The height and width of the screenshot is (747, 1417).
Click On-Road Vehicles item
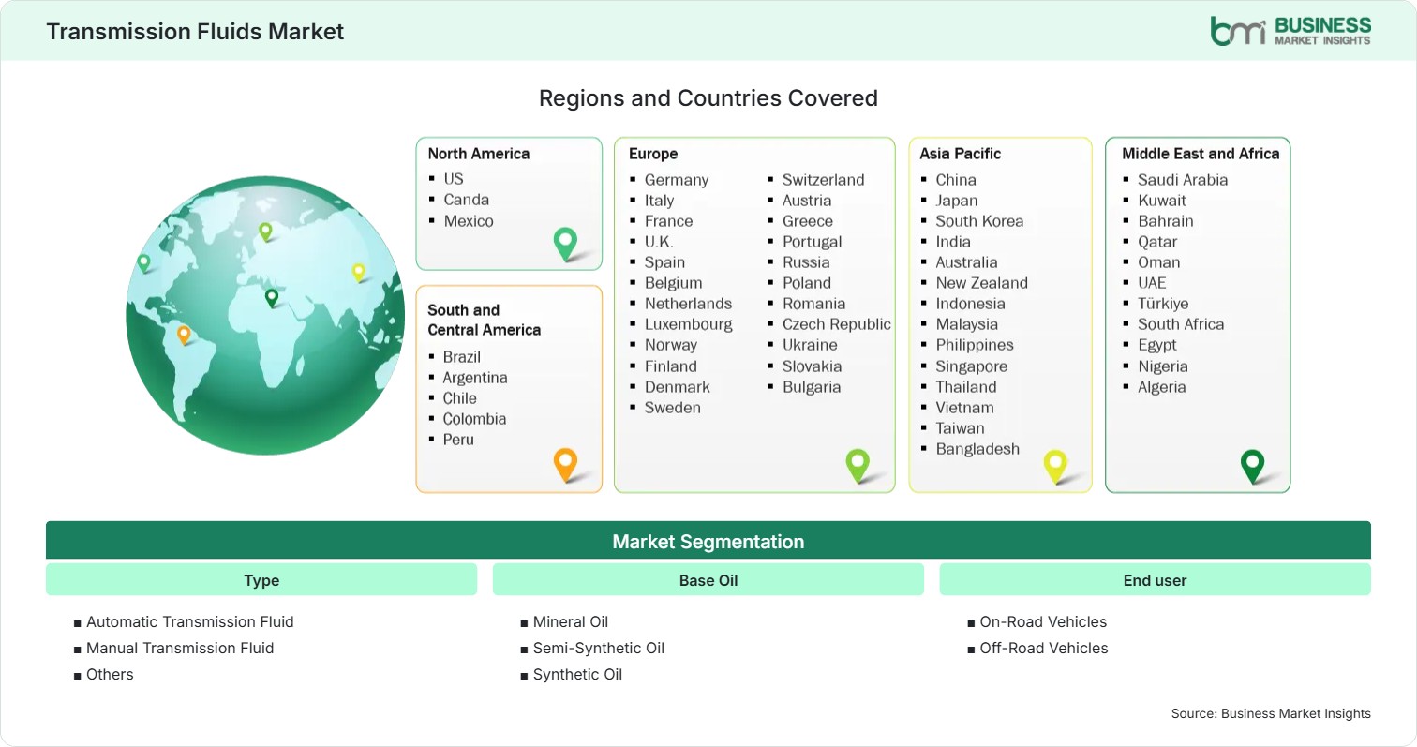click(x=1043, y=621)
